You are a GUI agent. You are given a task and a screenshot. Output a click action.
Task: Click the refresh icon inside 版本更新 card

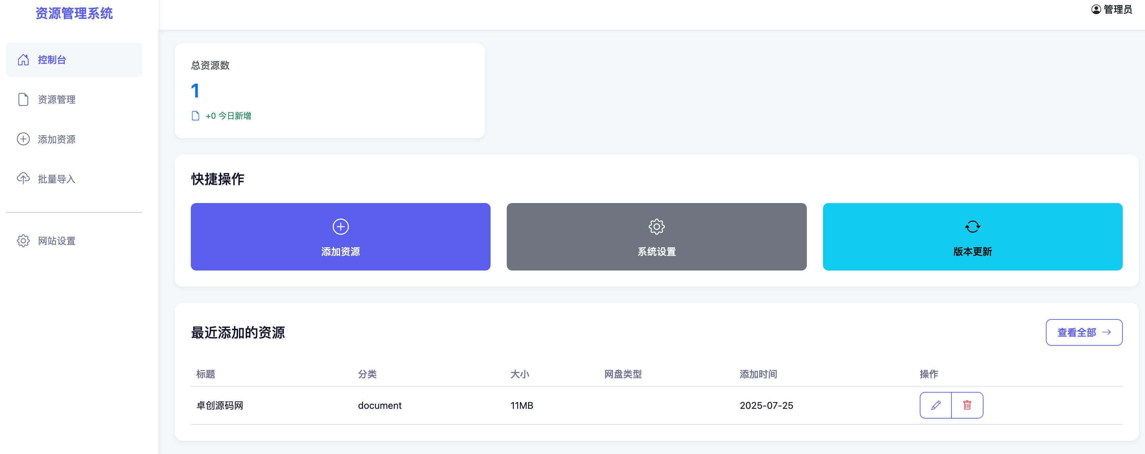point(972,226)
